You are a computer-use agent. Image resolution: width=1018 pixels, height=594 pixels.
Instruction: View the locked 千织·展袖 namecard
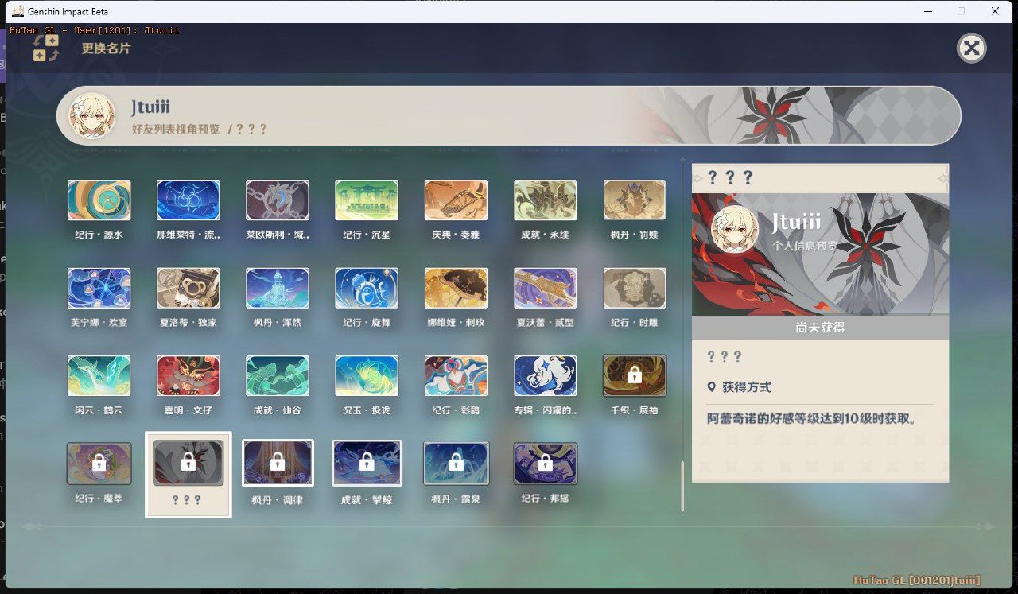point(635,375)
